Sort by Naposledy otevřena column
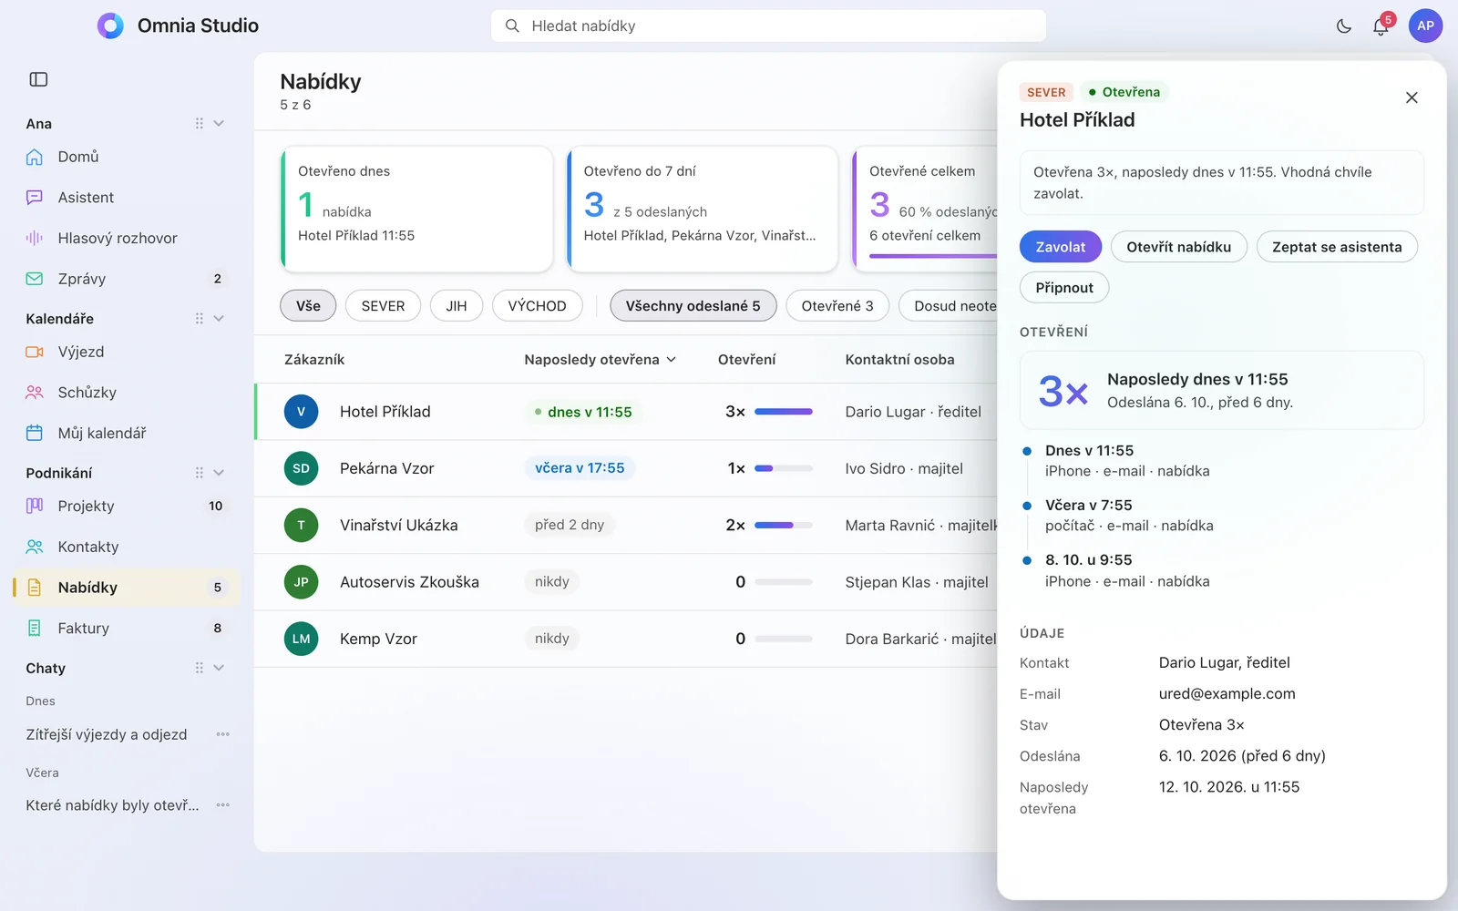The image size is (1458, 911). tap(601, 360)
